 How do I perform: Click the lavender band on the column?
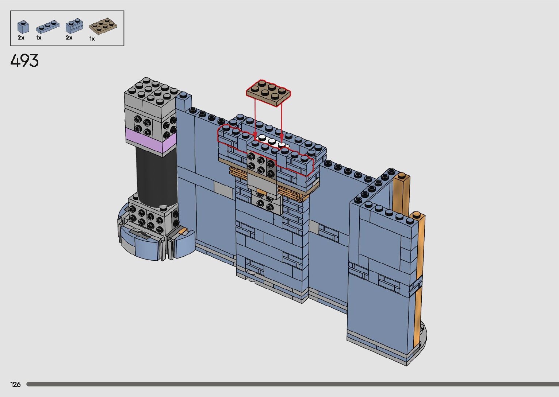pos(150,140)
